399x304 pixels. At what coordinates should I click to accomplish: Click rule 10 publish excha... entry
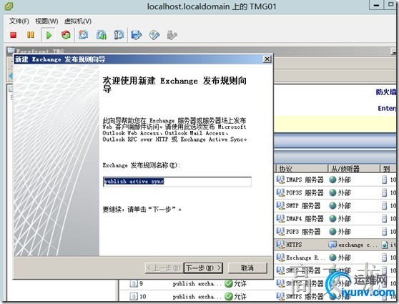[197, 297]
